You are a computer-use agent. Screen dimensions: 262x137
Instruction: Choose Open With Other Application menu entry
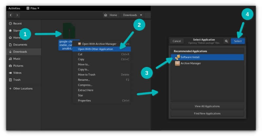[x=95, y=49]
